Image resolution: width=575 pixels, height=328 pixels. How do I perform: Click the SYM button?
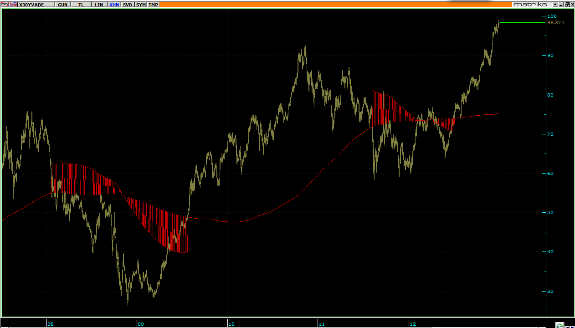coord(141,5)
